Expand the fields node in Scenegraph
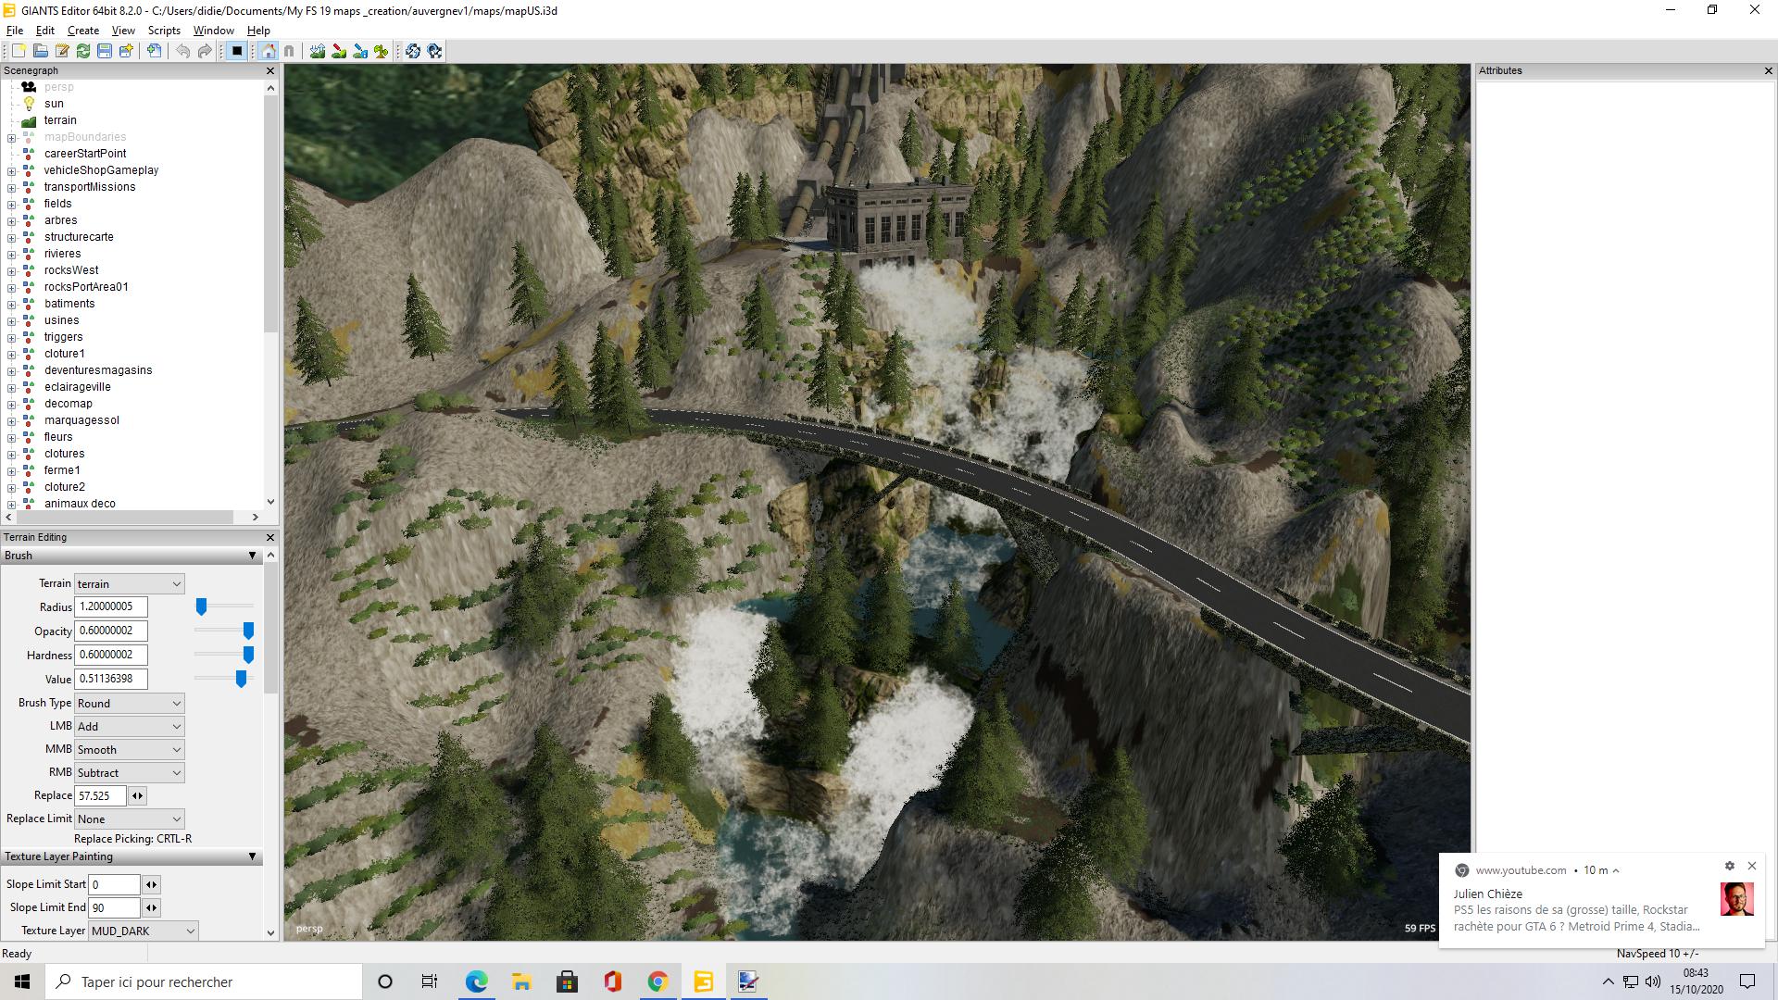 (11, 204)
